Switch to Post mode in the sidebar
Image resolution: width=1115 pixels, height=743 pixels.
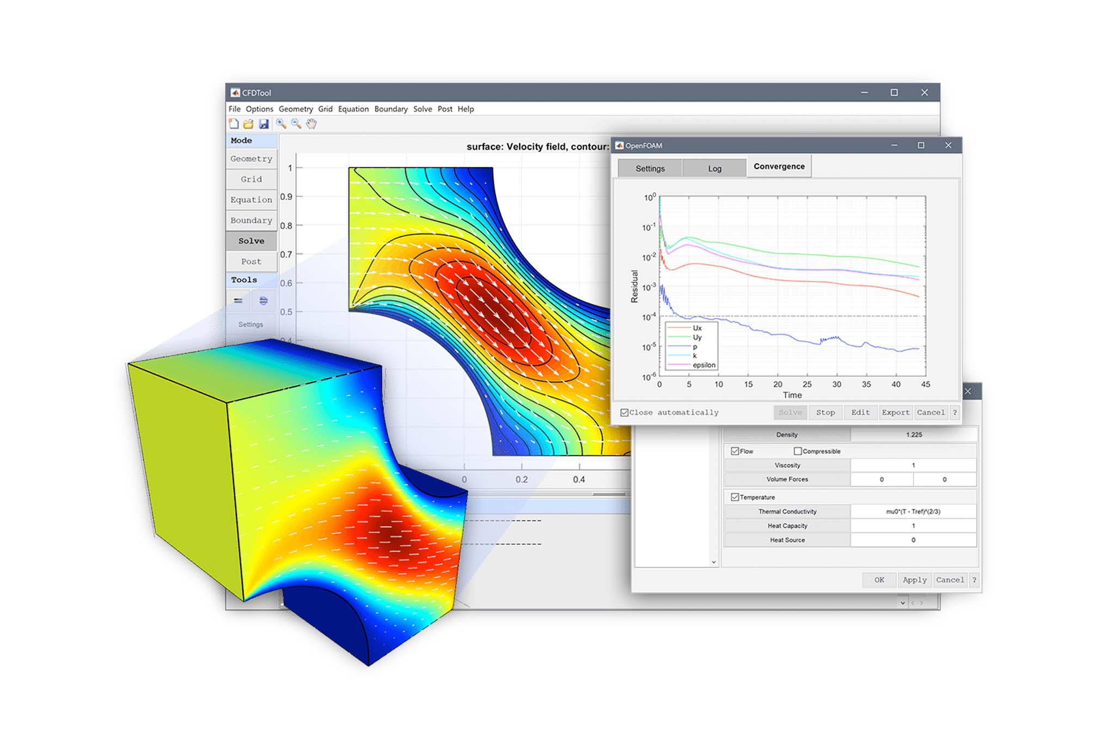(x=251, y=261)
